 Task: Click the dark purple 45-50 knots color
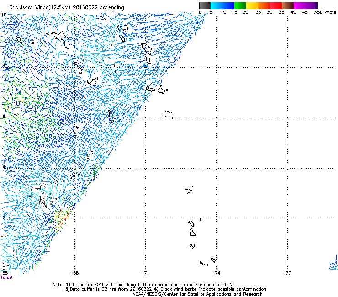[x=312, y=5]
